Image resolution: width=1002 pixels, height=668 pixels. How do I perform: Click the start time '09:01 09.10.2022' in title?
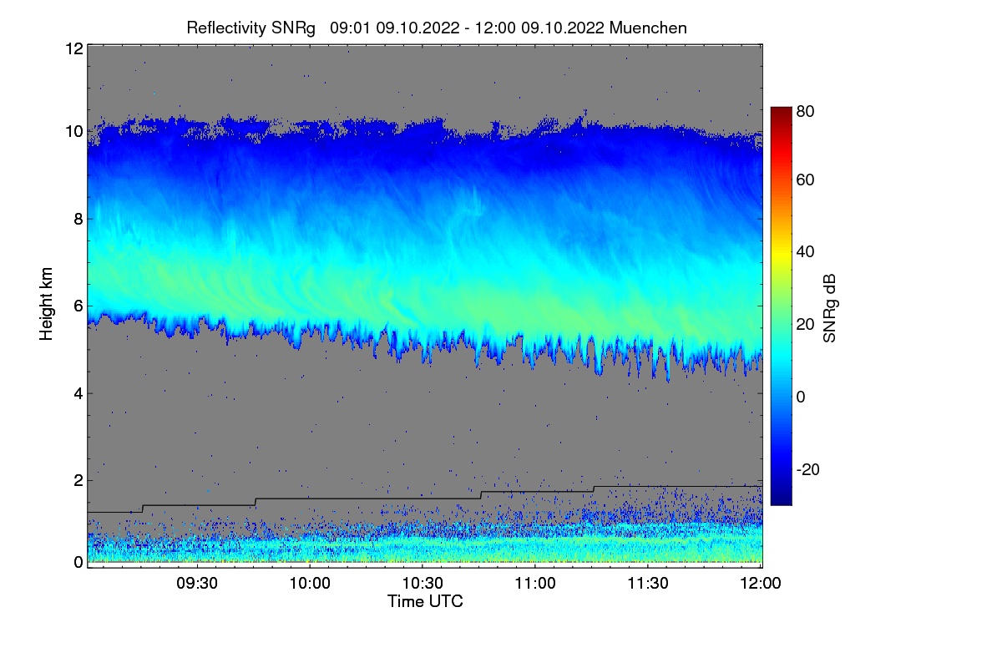[395, 28]
